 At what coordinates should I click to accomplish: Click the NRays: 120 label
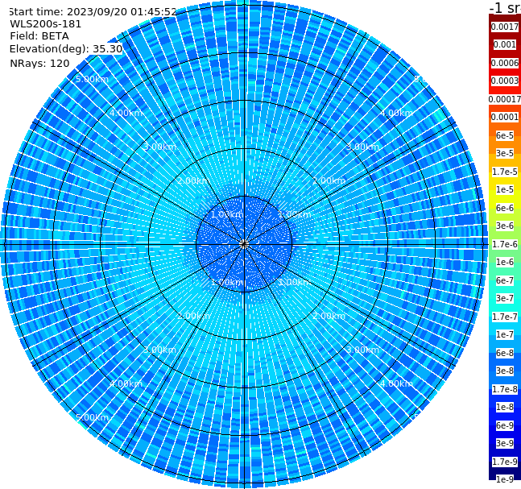39,63
